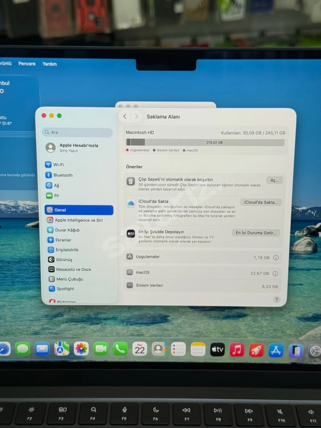The height and width of the screenshot is (428, 321).
Task: Open FaceTime from the Dock
Action: click(101, 349)
